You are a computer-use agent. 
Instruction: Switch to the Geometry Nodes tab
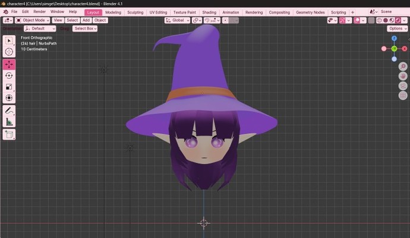[310, 12]
